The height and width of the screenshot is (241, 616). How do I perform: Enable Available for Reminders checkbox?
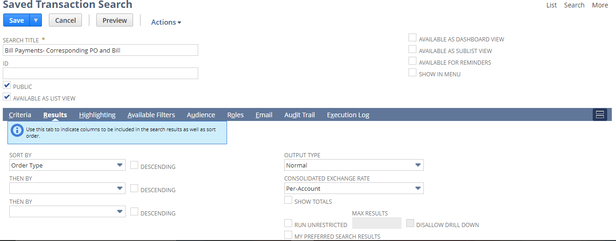coord(412,61)
